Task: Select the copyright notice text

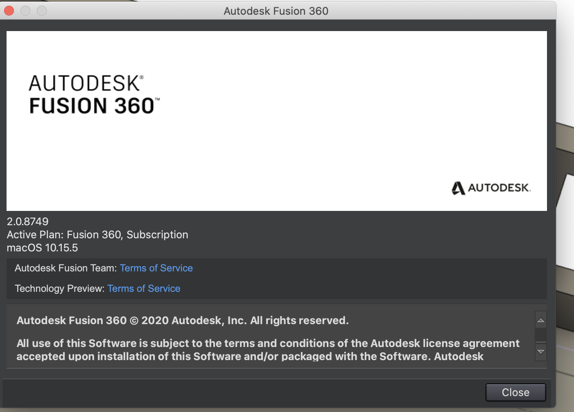Action: click(x=183, y=320)
